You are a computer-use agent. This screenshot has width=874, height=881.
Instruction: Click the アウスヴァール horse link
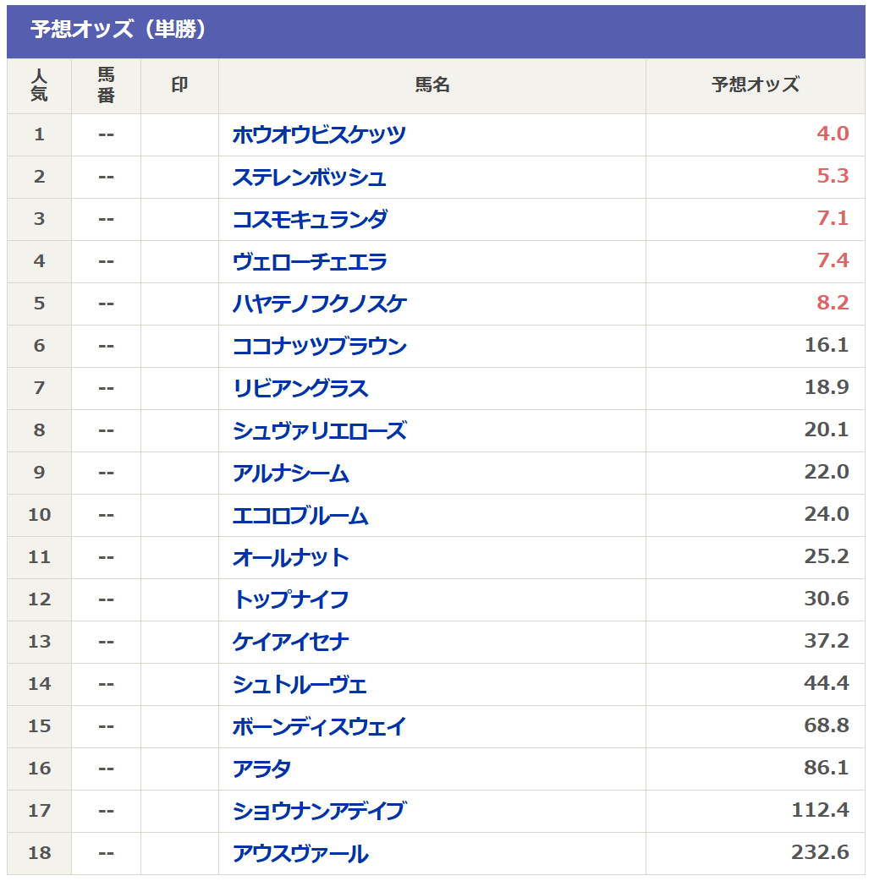coord(300,853)
